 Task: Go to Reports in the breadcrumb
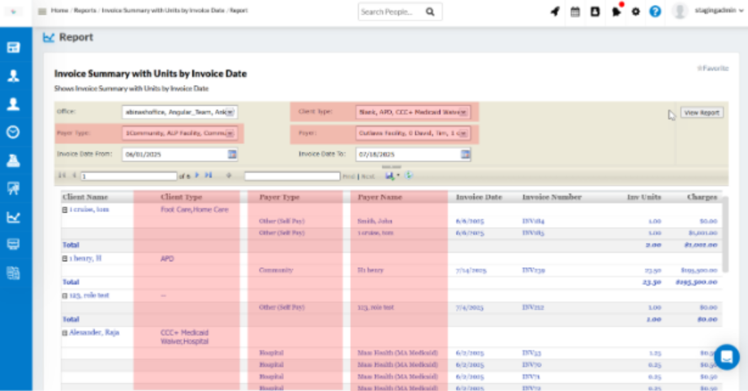point(85,11)
